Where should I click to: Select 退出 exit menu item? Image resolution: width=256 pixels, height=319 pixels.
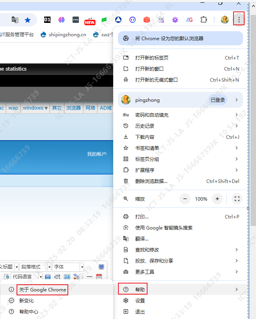point(180,312)
